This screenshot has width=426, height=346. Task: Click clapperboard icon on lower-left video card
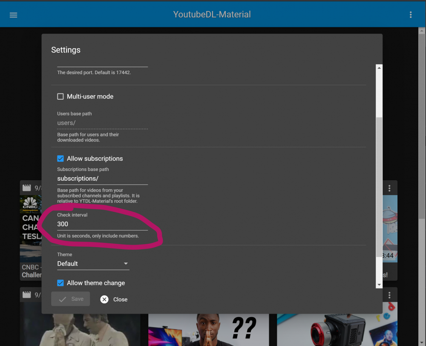point(26,294)
